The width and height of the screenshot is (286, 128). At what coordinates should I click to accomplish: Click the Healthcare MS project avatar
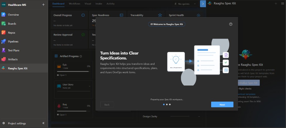tap(4, 5)
